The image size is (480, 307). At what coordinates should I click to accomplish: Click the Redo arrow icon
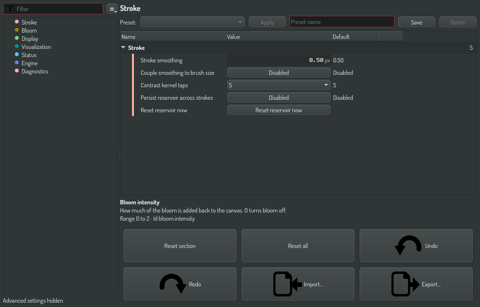coord(173,284)
